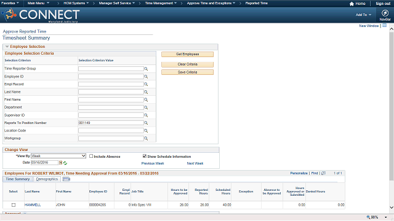Switch to the Demographics tab
This screenshot has width=394, height=221.
tap(47, 179)
